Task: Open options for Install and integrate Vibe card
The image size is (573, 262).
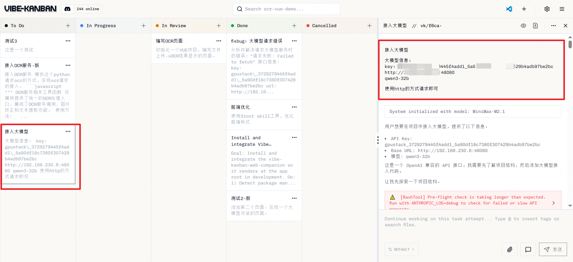Action: click(294, 137)
